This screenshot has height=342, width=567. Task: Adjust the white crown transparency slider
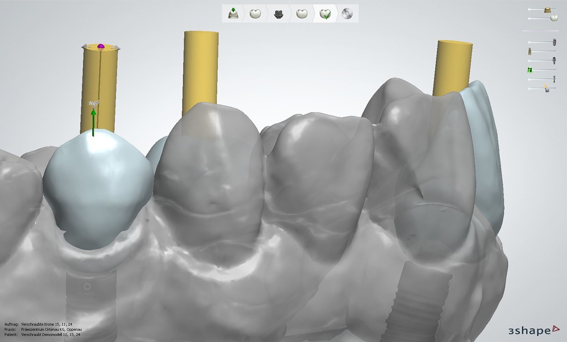click(x=554, y=18)
